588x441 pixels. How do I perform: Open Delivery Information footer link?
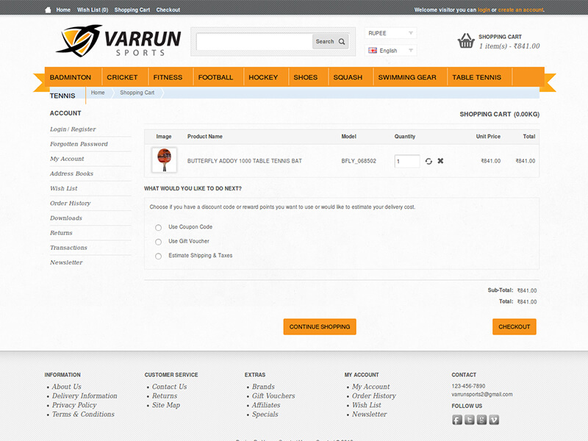(x=85, y=396)
